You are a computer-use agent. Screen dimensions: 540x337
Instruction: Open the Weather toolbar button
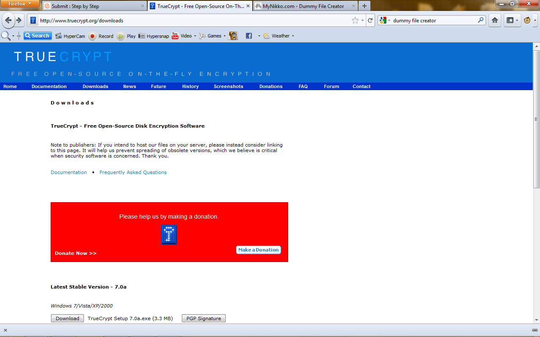277,36
